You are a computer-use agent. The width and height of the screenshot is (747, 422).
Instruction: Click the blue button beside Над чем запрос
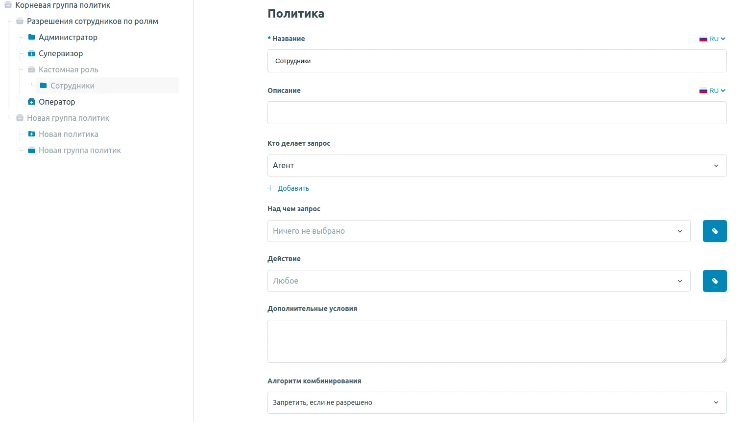coord(714,231)
